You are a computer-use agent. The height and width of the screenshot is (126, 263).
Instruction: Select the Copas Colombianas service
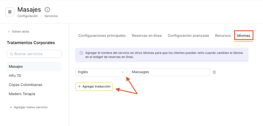(x=25, y=85)
